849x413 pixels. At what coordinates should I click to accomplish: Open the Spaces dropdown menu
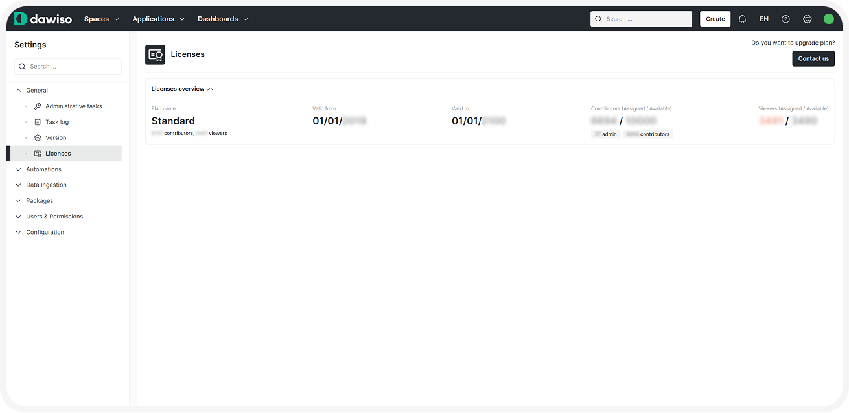click(x=102, y=19)
